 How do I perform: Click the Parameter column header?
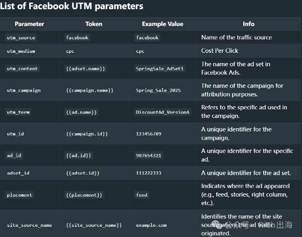coord(29,24)
